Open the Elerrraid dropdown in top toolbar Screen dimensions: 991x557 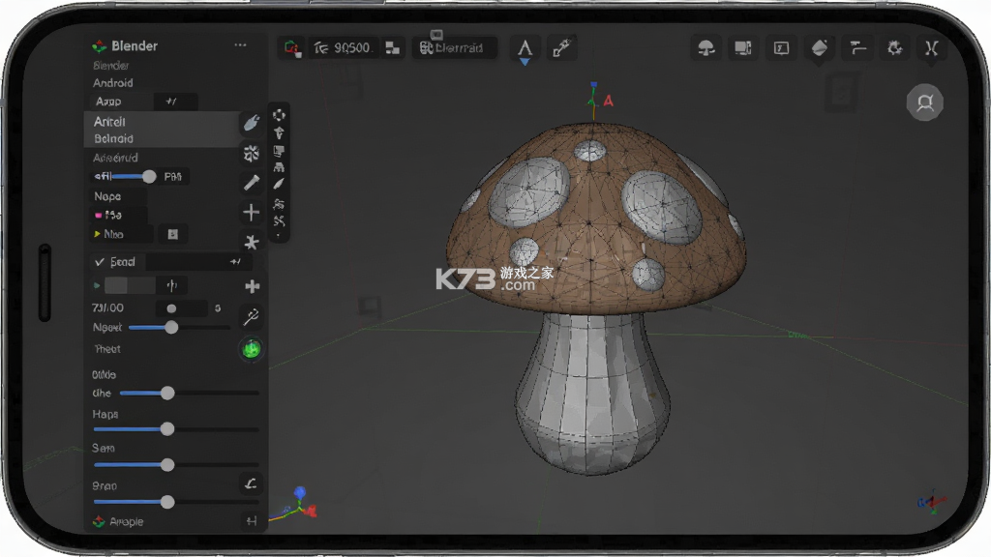[x=455, y=48]
